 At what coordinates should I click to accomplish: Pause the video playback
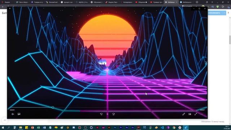click(x=108, y=114)
